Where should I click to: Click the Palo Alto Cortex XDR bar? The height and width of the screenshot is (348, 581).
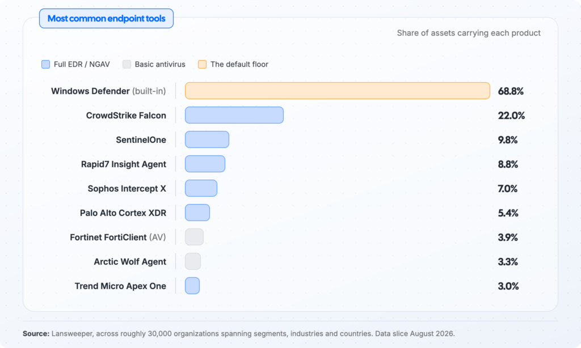(x=197, y=213)
